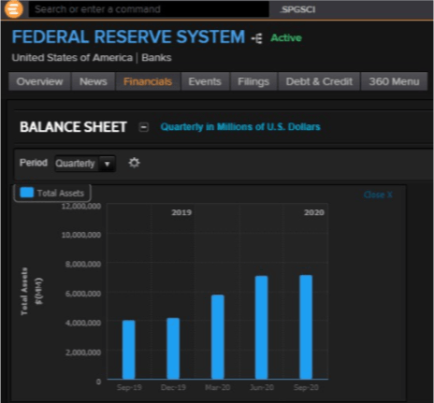Viewport: 434px width, 403px height.
Task: Click the Total Assets legend label
Action: pos(61,194)
